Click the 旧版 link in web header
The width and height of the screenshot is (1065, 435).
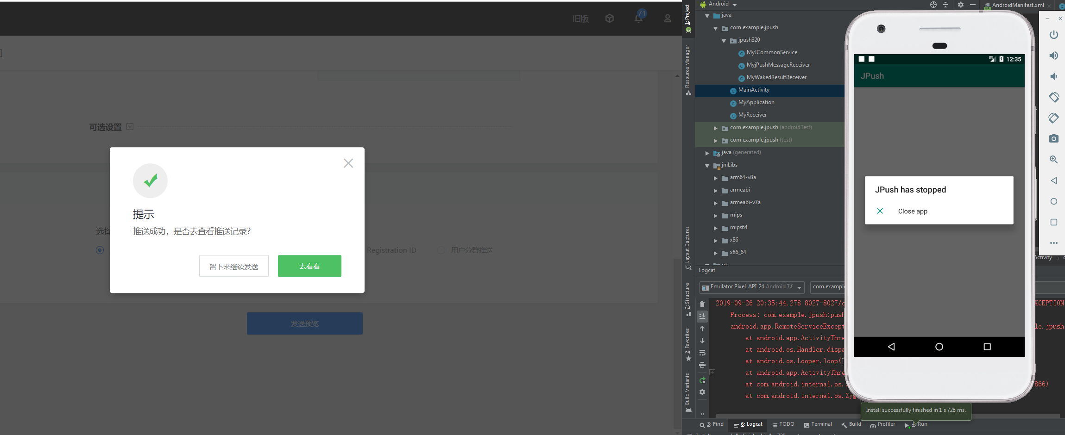[580, 19]
